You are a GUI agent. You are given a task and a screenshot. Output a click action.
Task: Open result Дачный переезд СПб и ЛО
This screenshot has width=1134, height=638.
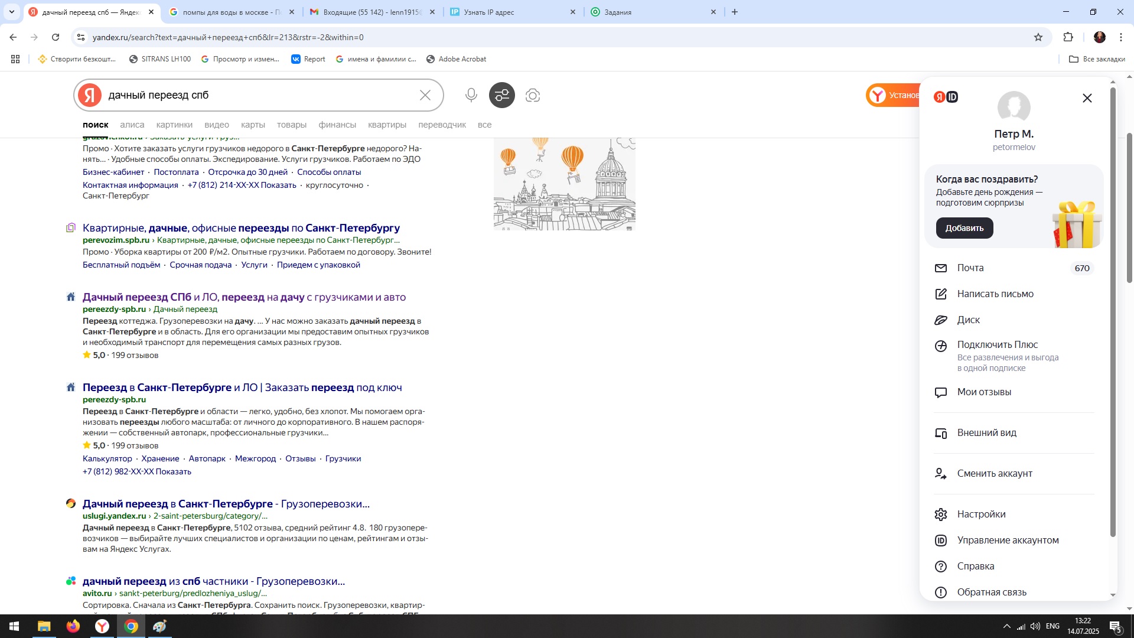pos(244,297)
